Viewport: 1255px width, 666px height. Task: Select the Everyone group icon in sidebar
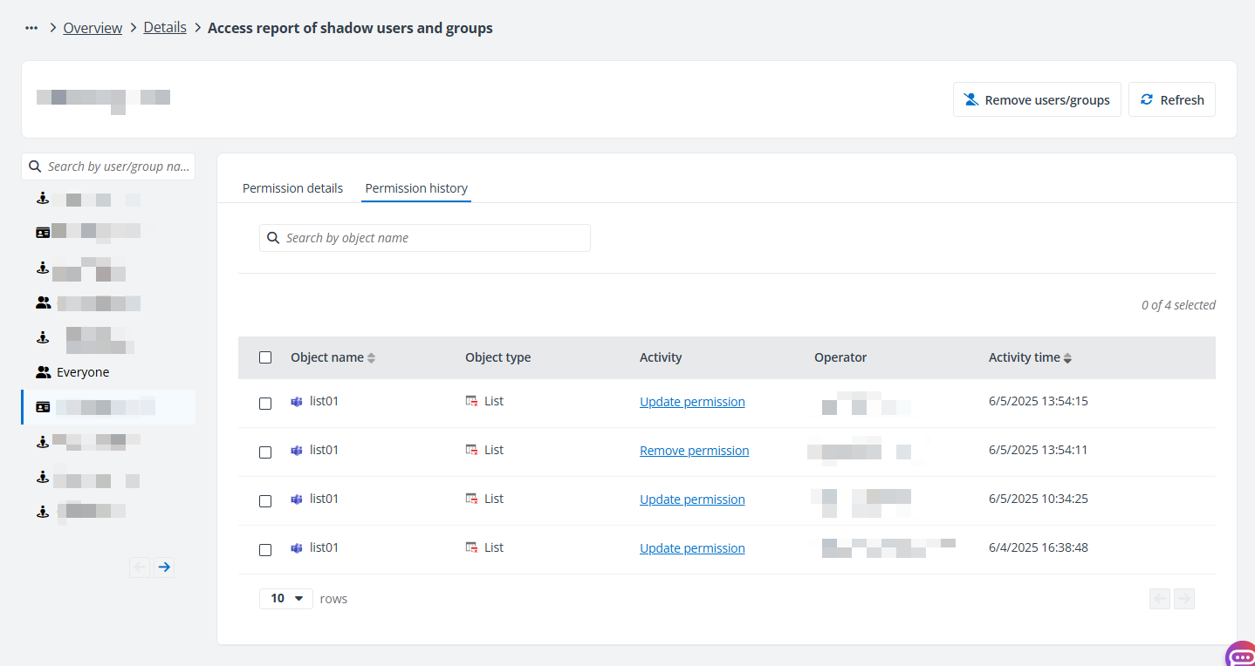(43, 371)
